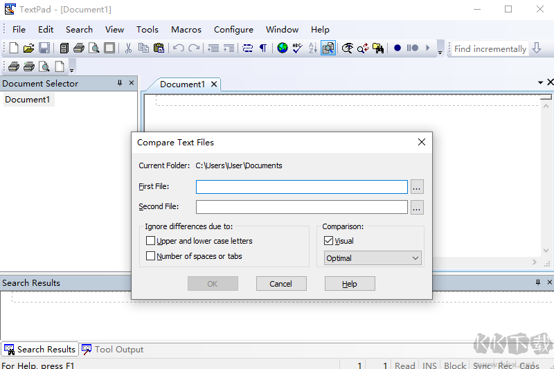Click Help in Compare Text Files dialog
554x369 pixels.
tap(350, 284)
